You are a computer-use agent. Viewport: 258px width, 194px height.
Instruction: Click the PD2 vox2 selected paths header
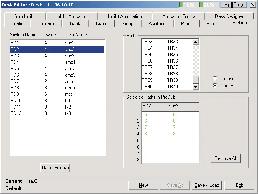coord(171,106)
